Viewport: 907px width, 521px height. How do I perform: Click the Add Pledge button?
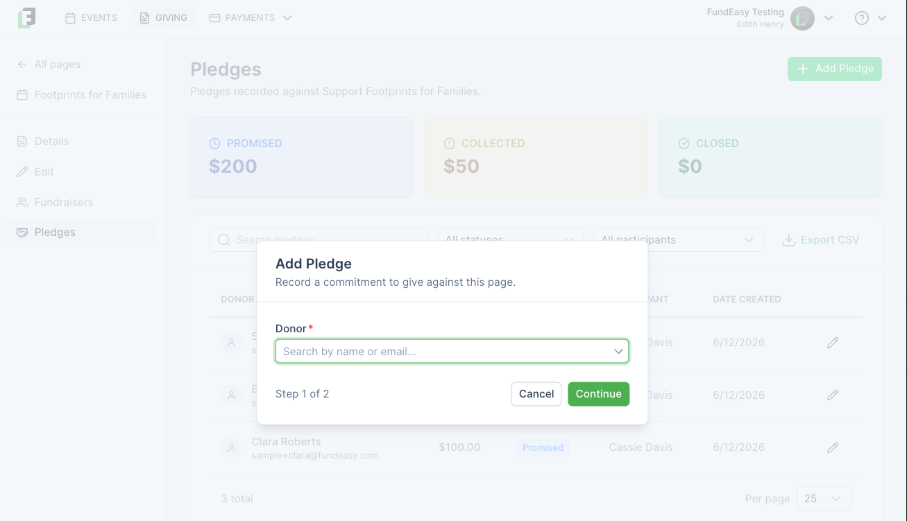[835, 69]
